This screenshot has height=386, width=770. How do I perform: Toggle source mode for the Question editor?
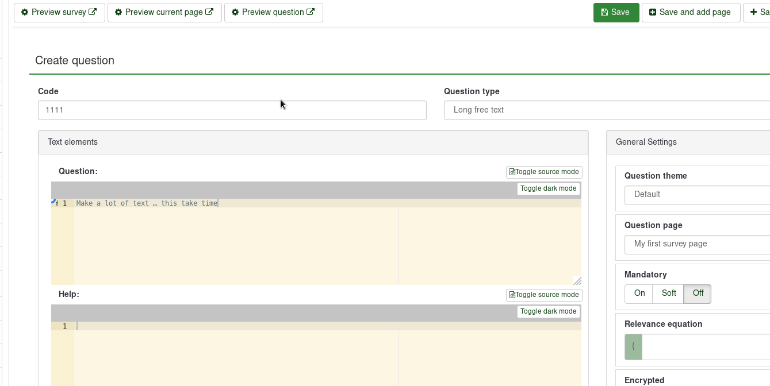click(x=544, y=172)
